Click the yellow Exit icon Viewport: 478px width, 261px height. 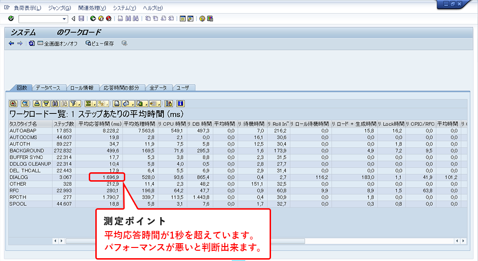pyautogui.click(x=101, y=19)
